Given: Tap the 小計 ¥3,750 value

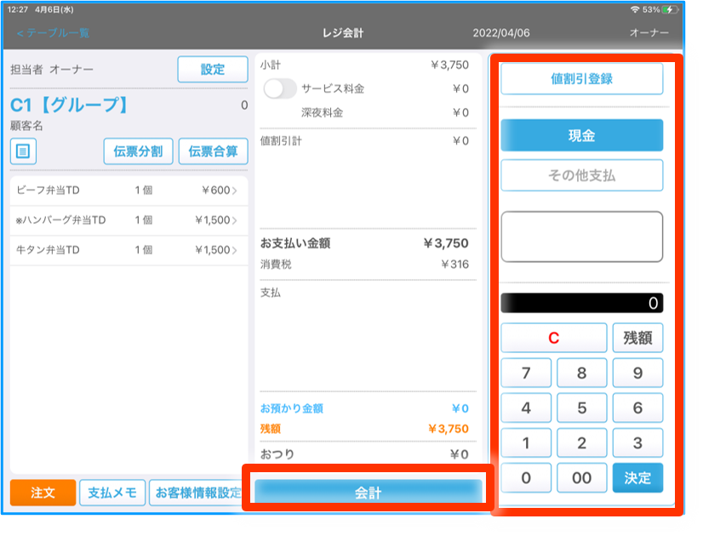Looking at the screenshot, I should point(449,65).
